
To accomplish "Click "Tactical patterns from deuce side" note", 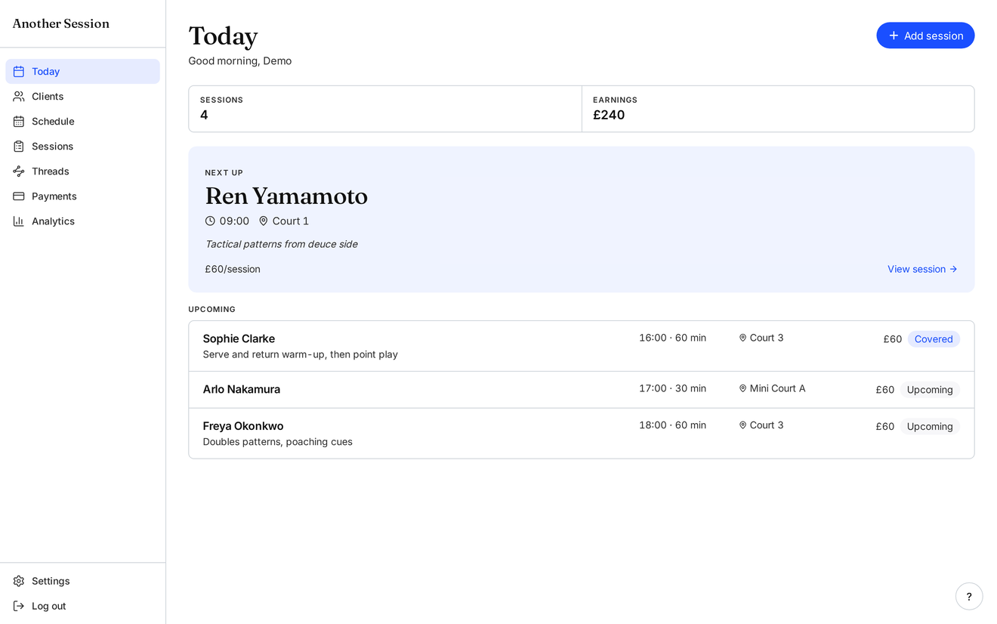I will click(x=282, y=244).
